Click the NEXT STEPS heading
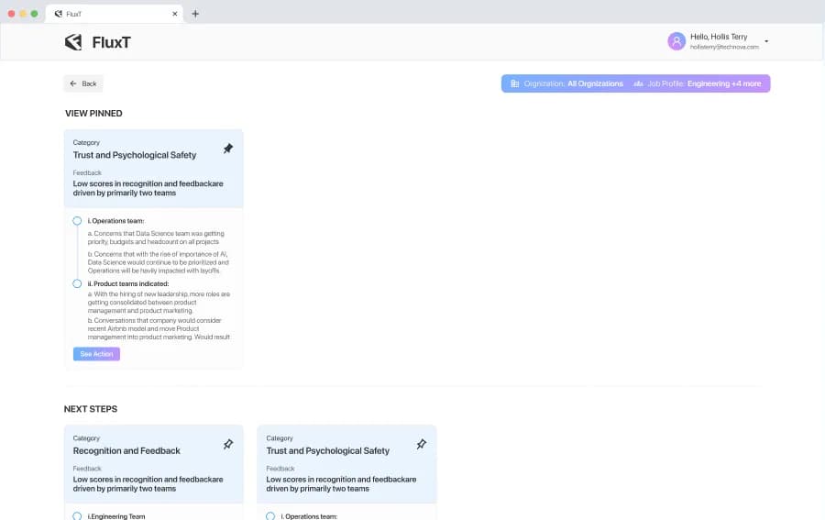 [91, 409]
